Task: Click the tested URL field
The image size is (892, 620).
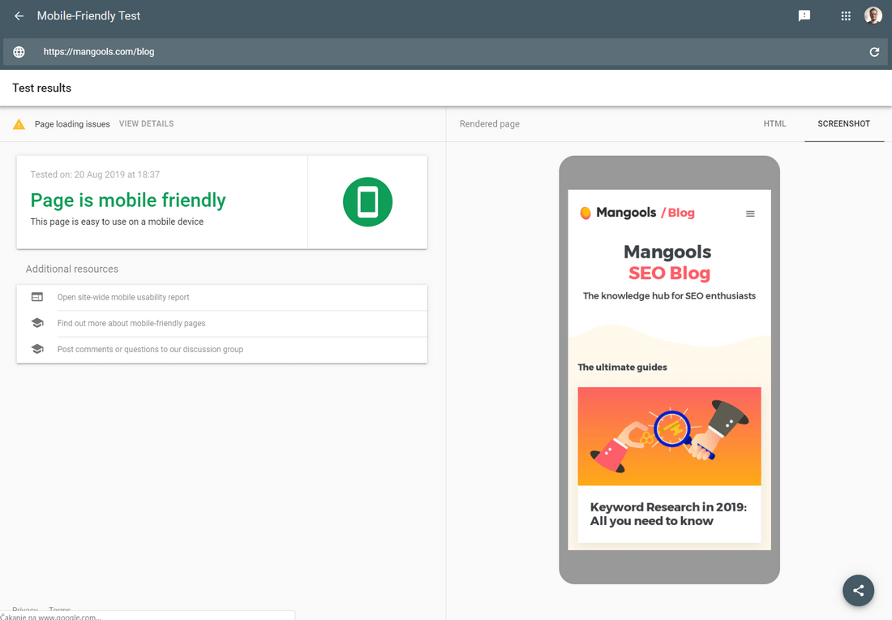Action: pos(446,52)
